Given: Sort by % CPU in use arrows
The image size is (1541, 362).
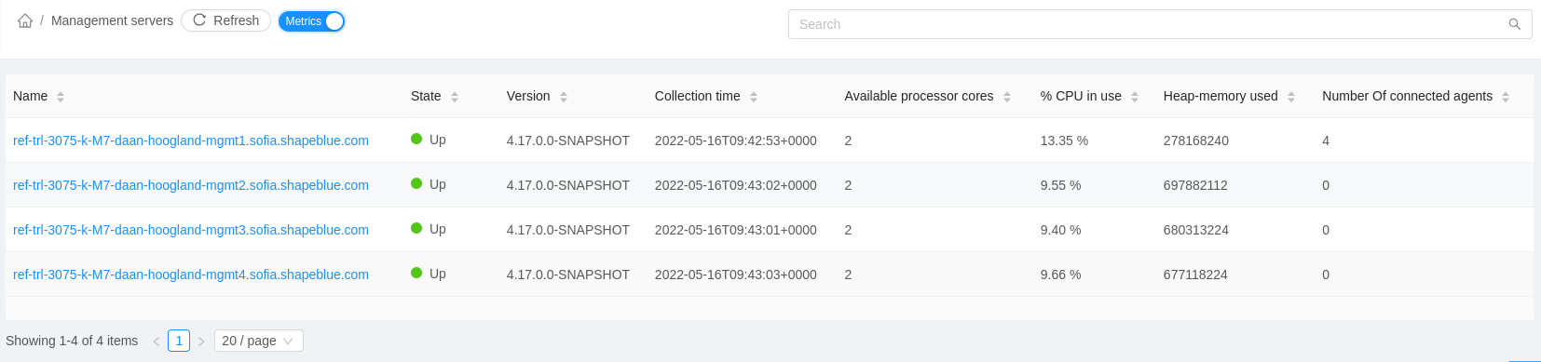Looking at the screenshot, I should pyautogui.click(x=1135, y=97).
